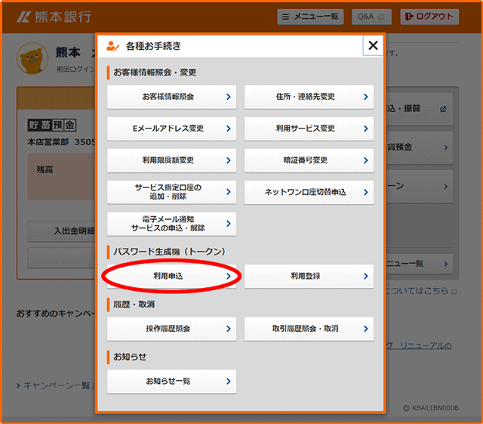Click 利用申込 under パスワード生成機
The height and width of the screenshot is (424, 483).
171,276
